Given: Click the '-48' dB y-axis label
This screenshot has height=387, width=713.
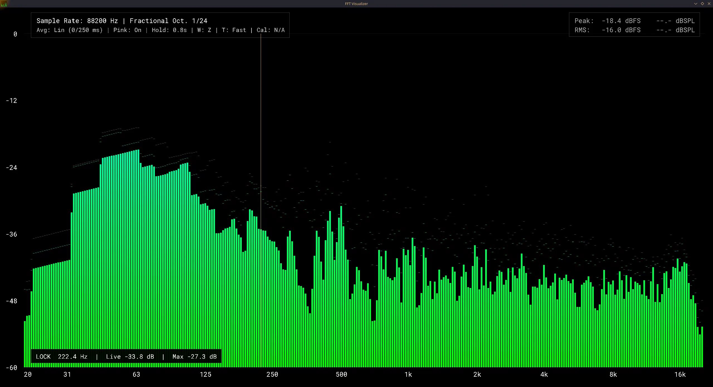Looking at the screenshot, I should pyautogui.click(x=11, y=301).
